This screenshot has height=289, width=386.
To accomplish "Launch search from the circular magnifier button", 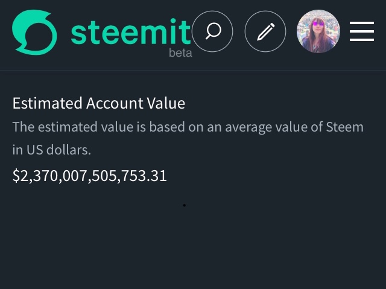I will pos(212,31).
